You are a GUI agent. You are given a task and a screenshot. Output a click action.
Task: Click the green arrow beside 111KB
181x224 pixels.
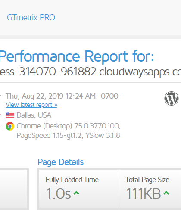coord(166,193)
